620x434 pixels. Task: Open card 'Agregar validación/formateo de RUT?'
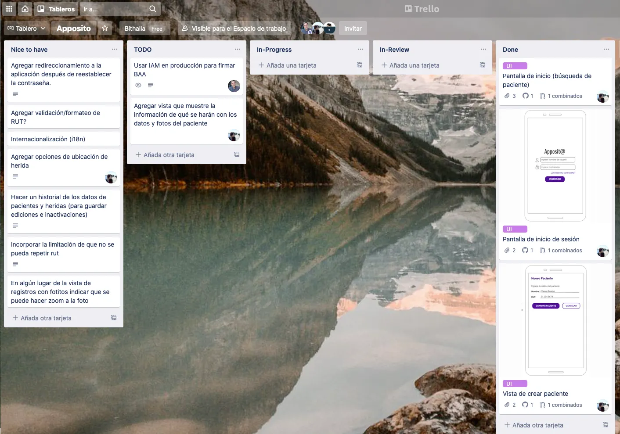click(64, 117)
